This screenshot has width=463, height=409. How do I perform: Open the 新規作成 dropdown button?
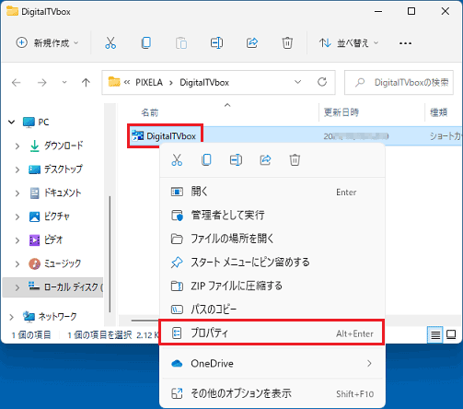(x=47, y=43)
